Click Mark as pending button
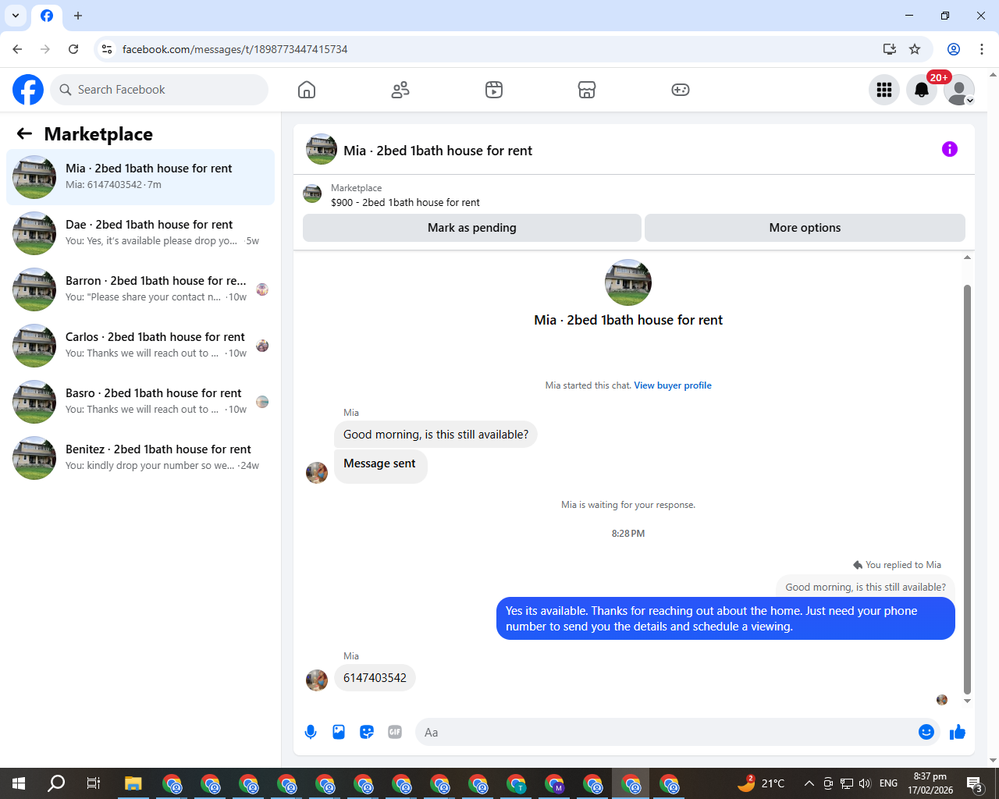Viewport: 999px width, 799px height. (472, 228)
